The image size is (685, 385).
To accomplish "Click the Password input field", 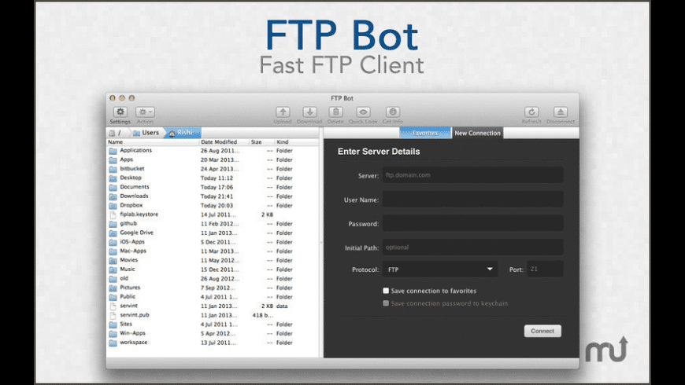I will tap(472, 223).
